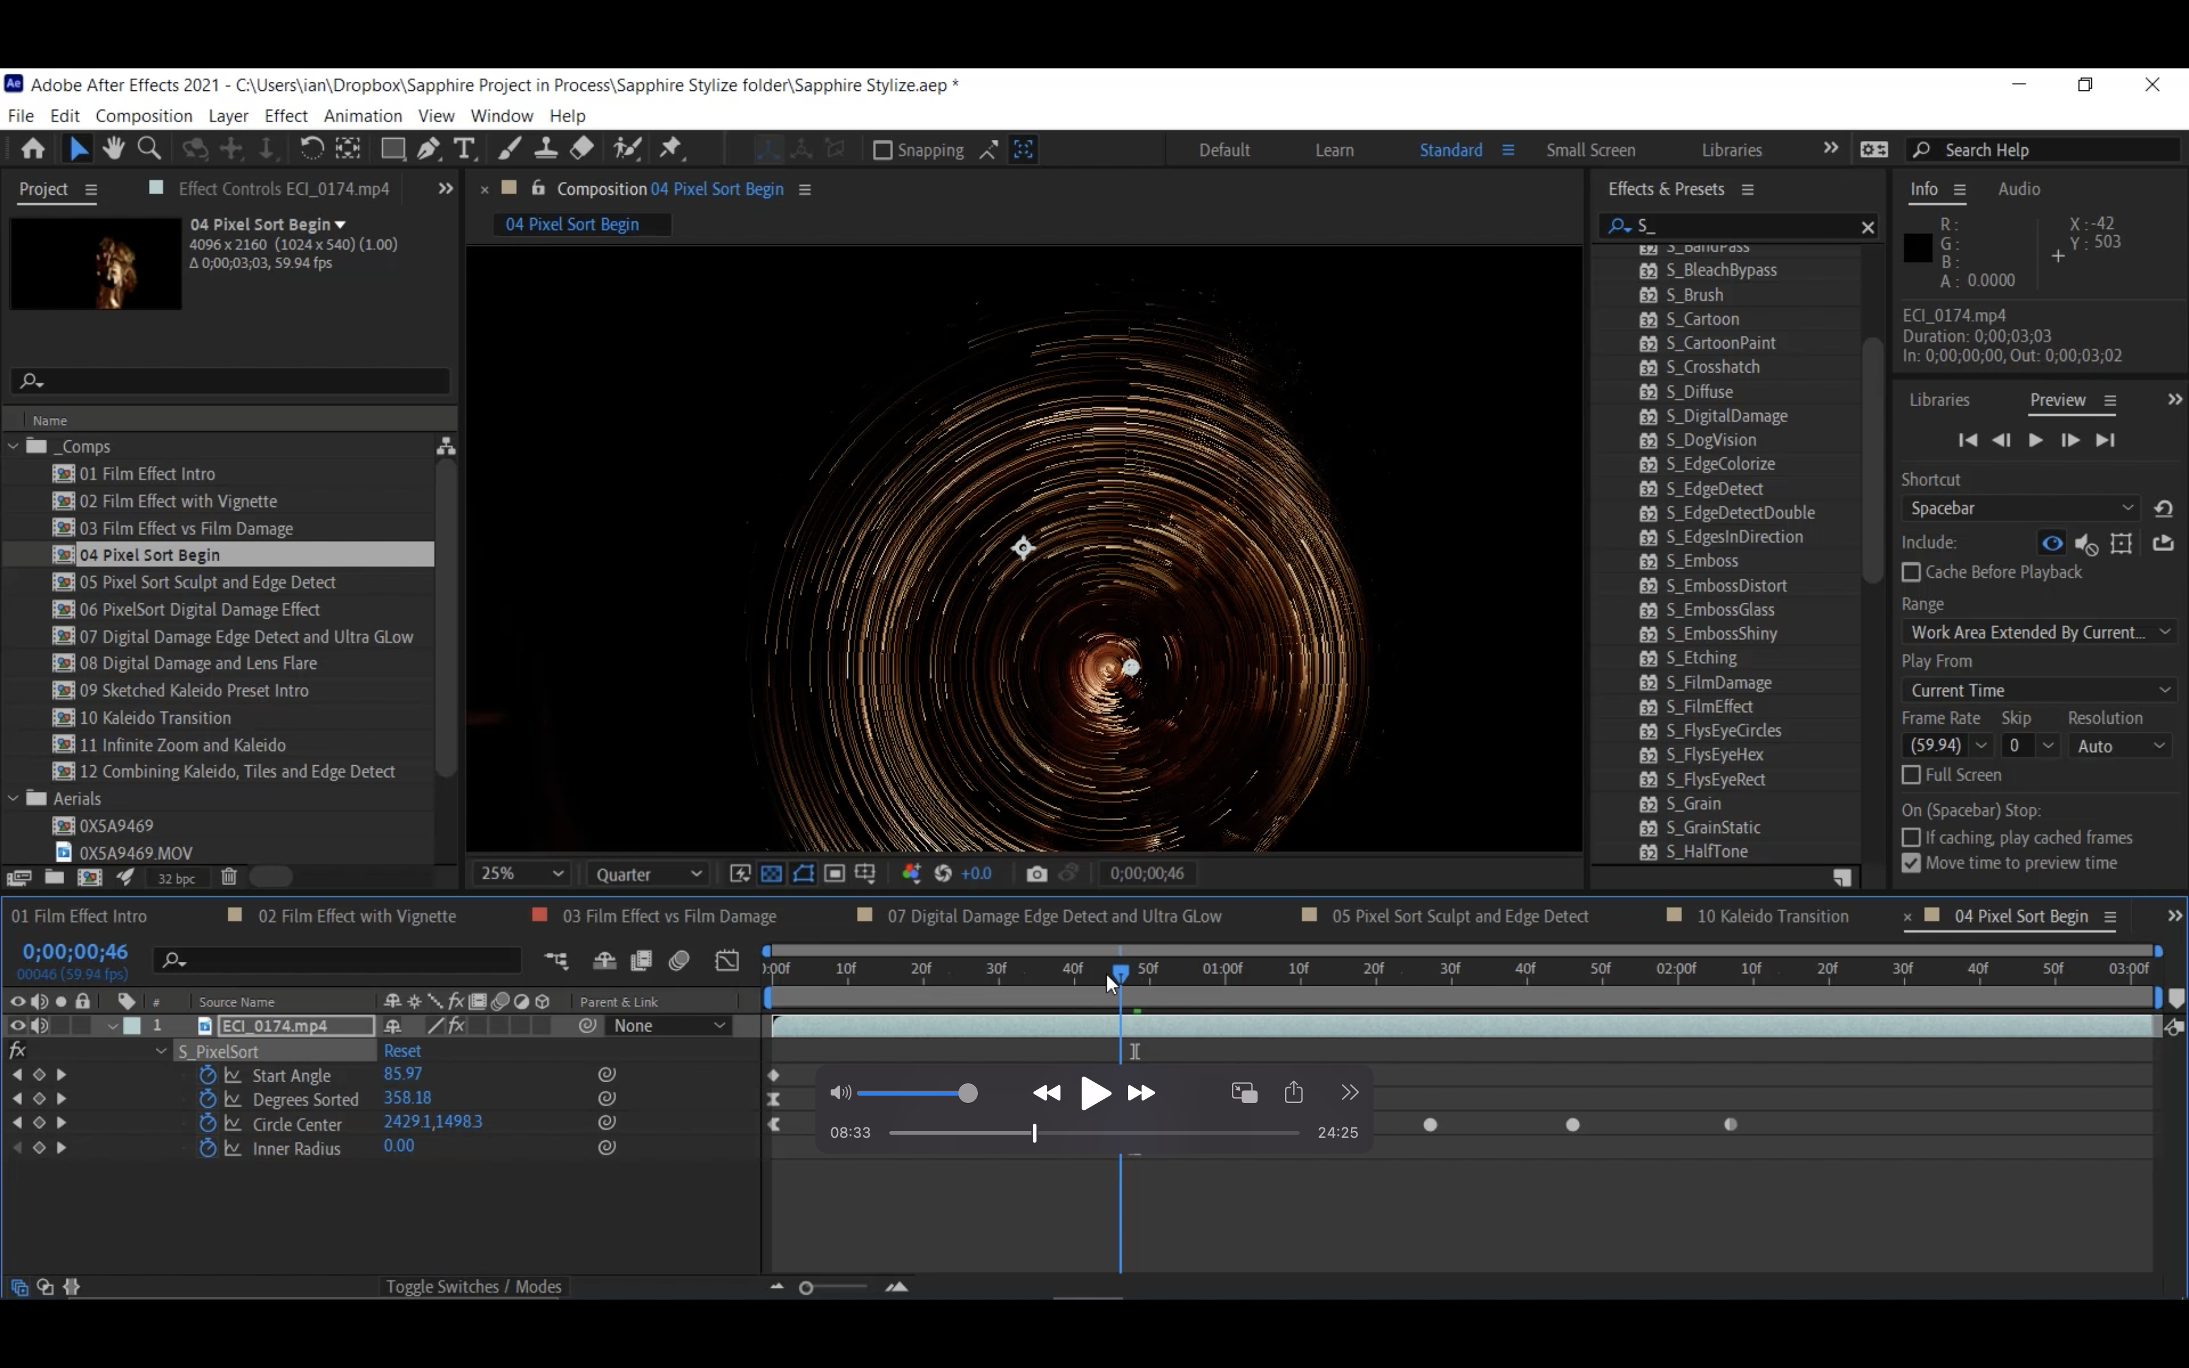Image resolution: width=2189 pixels, height=1368 pixels.
Task: Click Reset for S_PixelSort effect
Action: point(402,1051)
